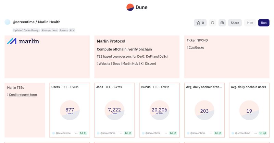Open more options on Avg. daily onchain users card
This screenshot has height=143, width=274.
[x=256, y=133]
